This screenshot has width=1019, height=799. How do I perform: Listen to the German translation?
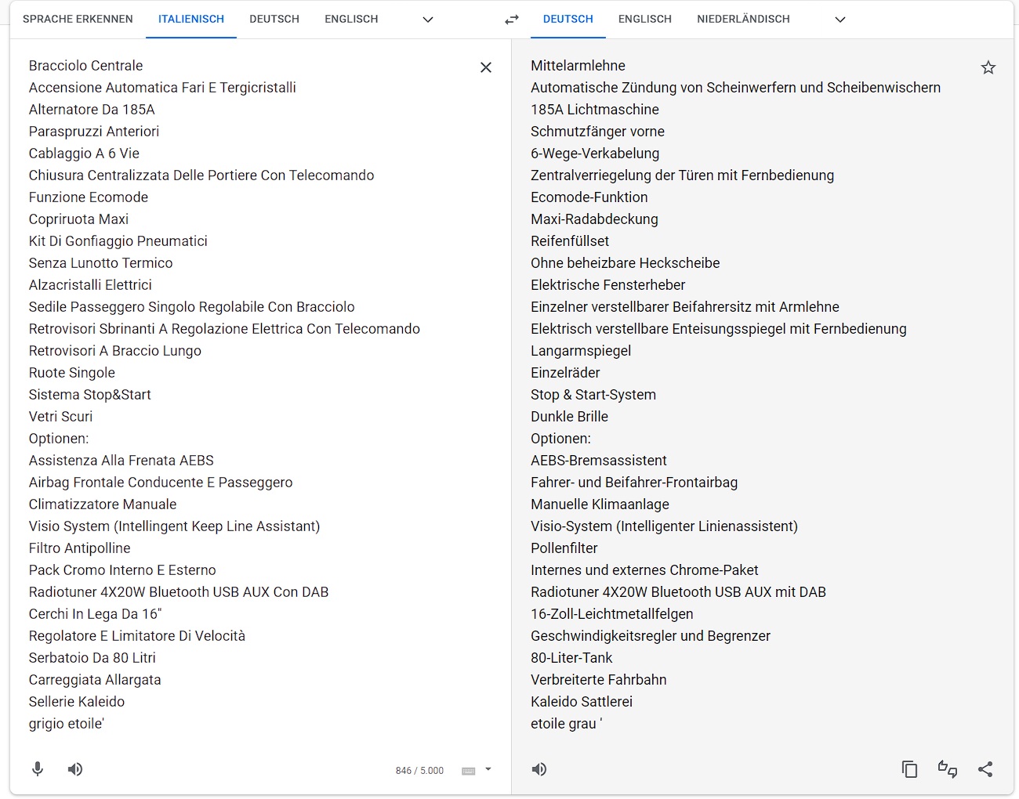point(539,769)
